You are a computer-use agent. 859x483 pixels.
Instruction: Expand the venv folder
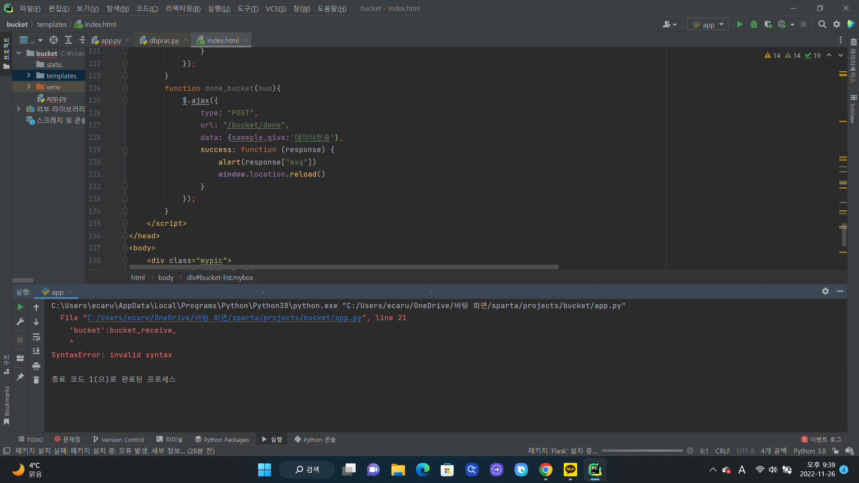tap(29, 87)
